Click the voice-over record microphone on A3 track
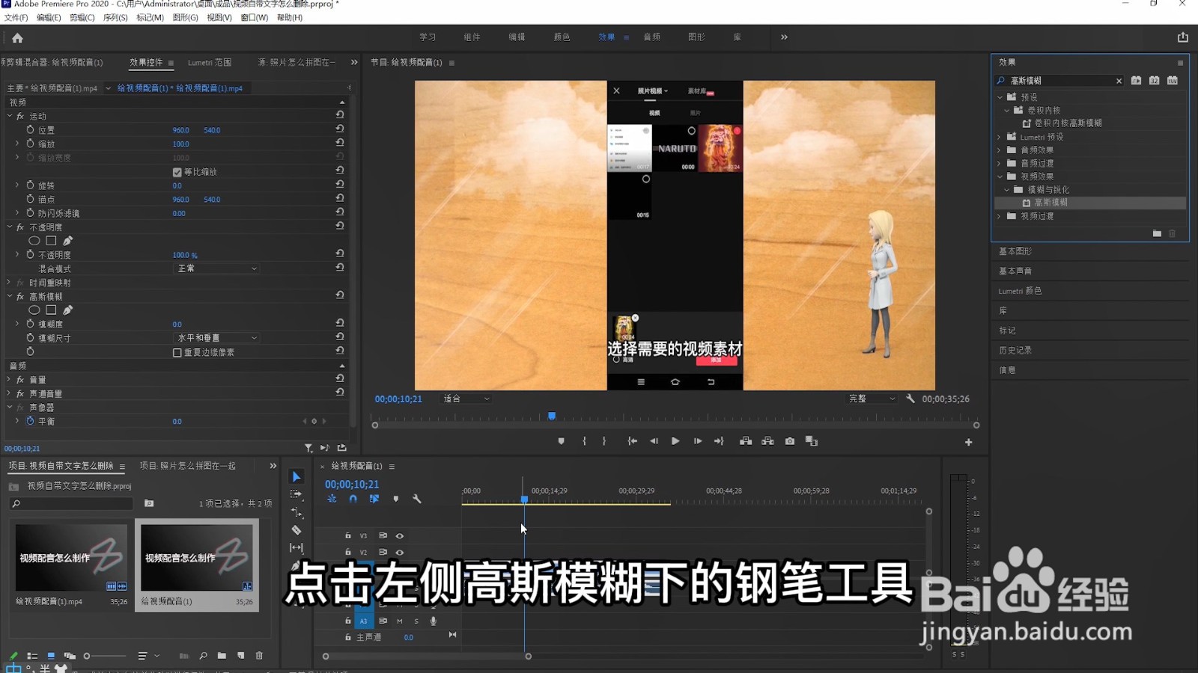Screen dimensions: 1198x673 [434, 621]
